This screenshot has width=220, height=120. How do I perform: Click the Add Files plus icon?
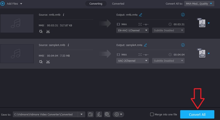coord(3,4)
